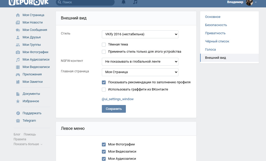The image size is (266, 161).
Task: Open the music note player icon
Action: [135, 2]
